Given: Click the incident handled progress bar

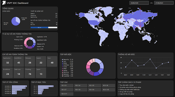Looking at the screenshot, I should [x=44, y=28].
